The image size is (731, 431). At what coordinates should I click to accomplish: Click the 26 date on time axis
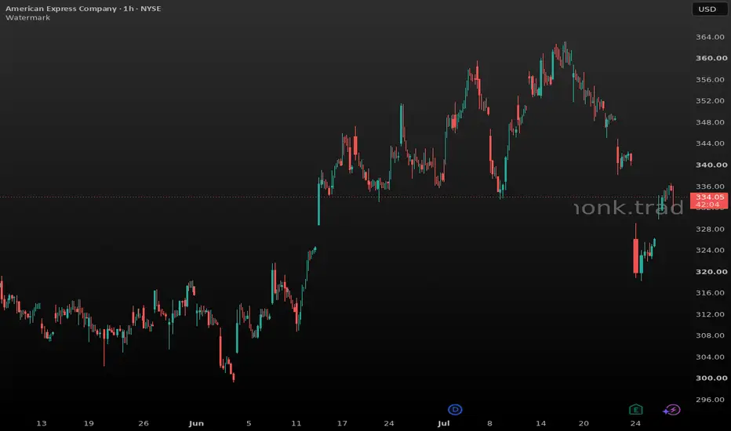click(144, 423)
